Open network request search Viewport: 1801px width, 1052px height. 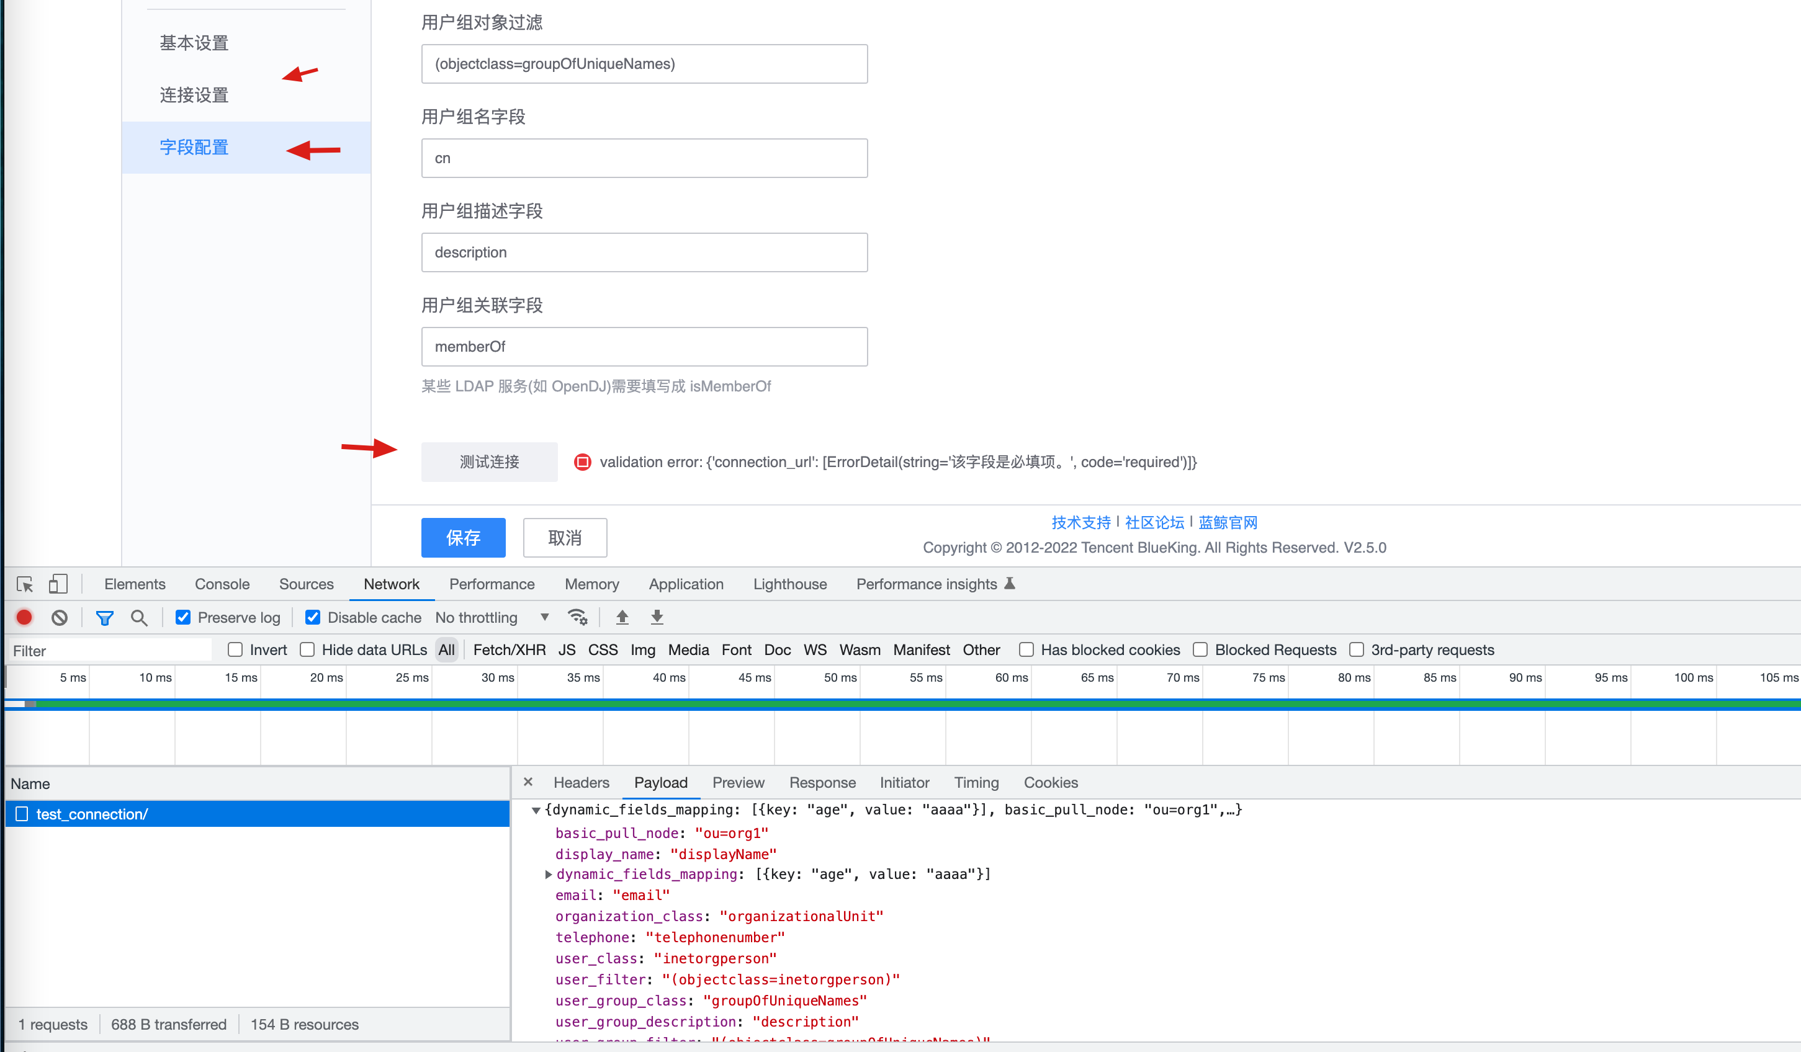pyautogui.click(x=140, y=617)
